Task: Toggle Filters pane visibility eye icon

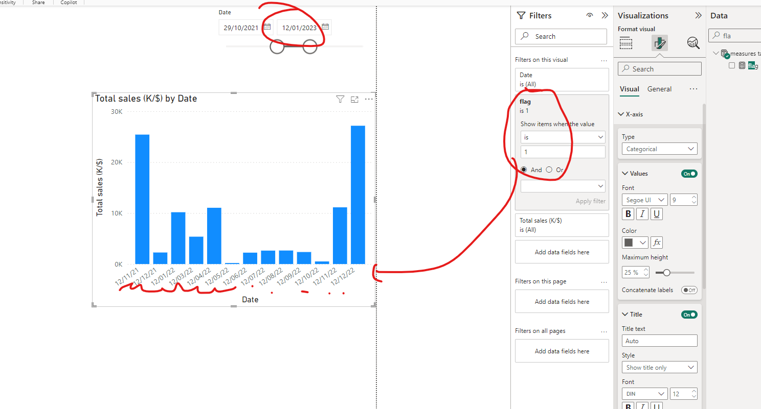Action: tap(590, 16)
